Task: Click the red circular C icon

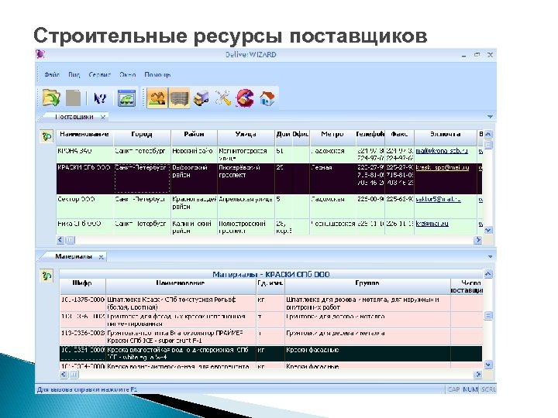Action: pyautogui.click(x=245, y=98)
